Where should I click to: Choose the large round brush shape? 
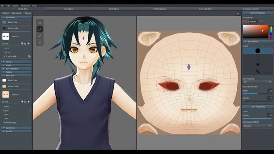pos(258,51)
